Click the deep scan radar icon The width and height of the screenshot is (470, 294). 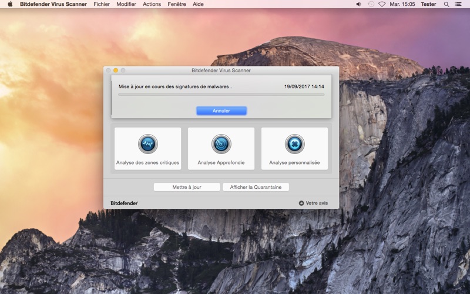click(221, 144)
